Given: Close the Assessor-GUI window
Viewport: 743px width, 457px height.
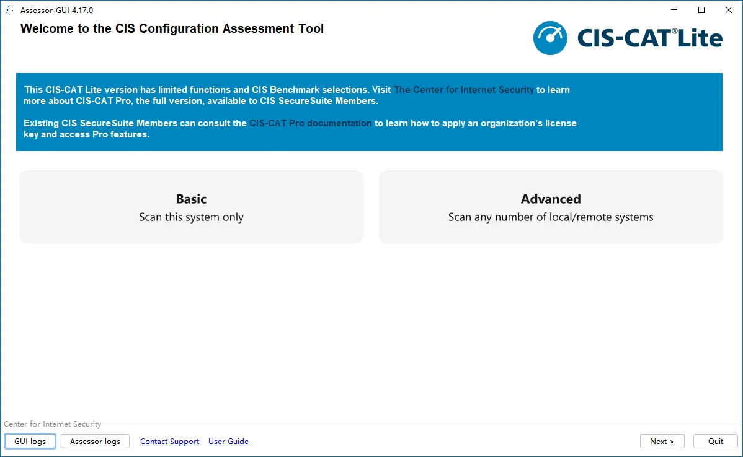Looking at the screenshot, I should click(728, 10).
